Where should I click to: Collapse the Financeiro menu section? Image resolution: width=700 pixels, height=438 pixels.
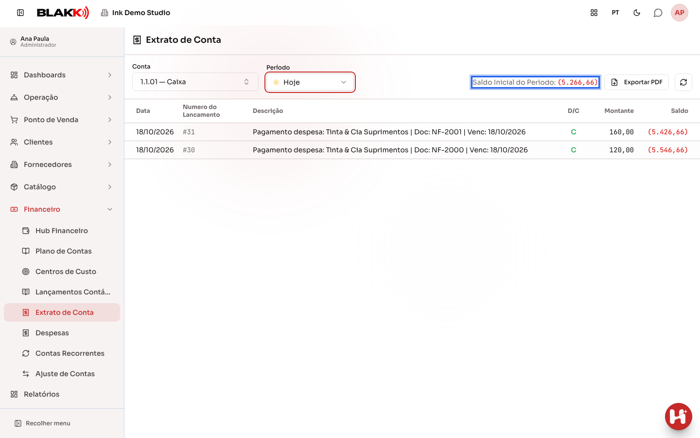click(62, 209)
